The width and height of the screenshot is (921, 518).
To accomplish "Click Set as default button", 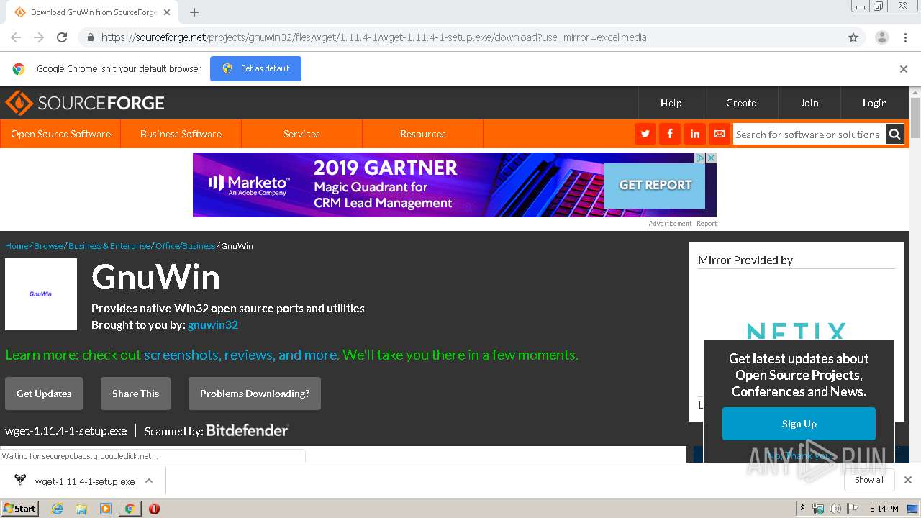I will pyautogui.click(x=255, y=68).
